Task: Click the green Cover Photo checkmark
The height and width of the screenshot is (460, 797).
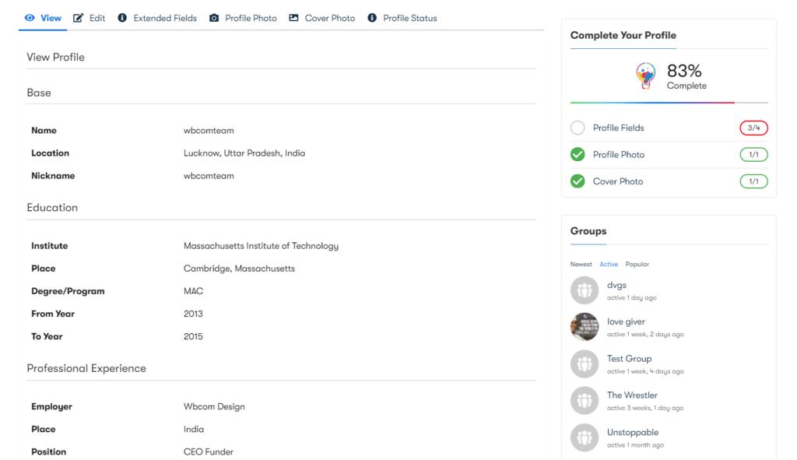Action: pos(578,181)
